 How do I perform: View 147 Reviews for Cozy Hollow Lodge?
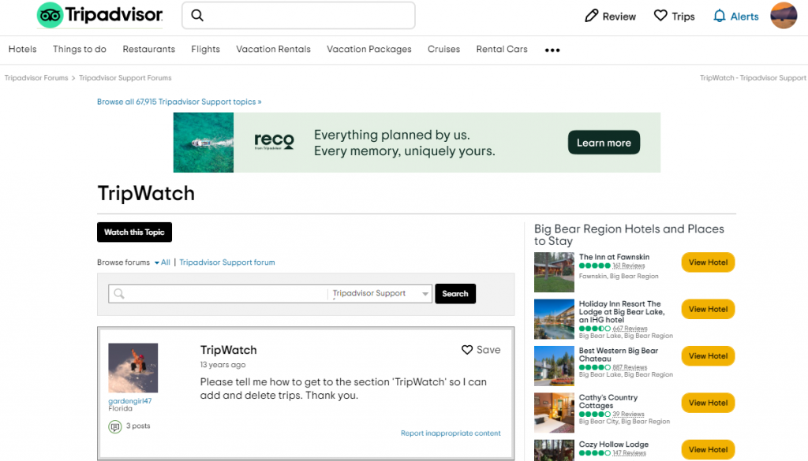tap(629, 453)
